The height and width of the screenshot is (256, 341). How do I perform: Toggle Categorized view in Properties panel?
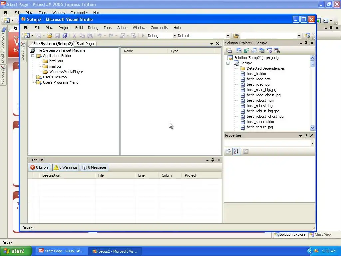coord(228,151)
